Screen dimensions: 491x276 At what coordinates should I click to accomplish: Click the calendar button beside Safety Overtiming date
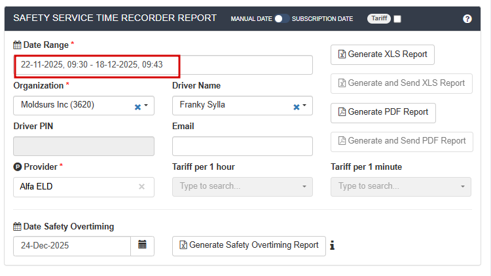[142, 246]
